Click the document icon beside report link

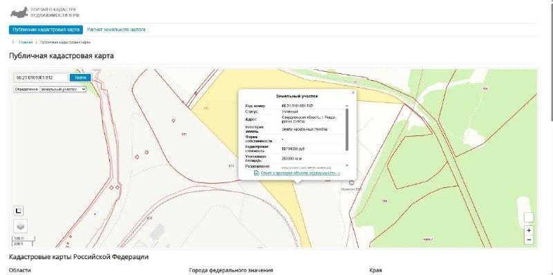pos(256,173)
